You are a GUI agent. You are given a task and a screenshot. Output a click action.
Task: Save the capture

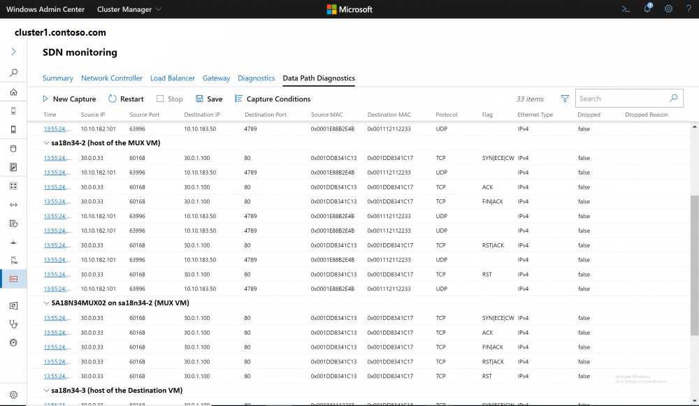[209, 99]
